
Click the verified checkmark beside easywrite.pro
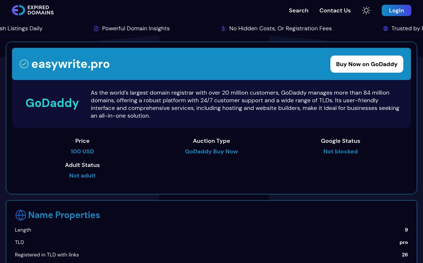pyautogui.click(x=24, y=64)
